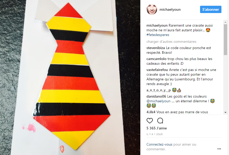Open michaelyoun username in header
The height and width of the screenshot is (155, 229).
(170, 9)
